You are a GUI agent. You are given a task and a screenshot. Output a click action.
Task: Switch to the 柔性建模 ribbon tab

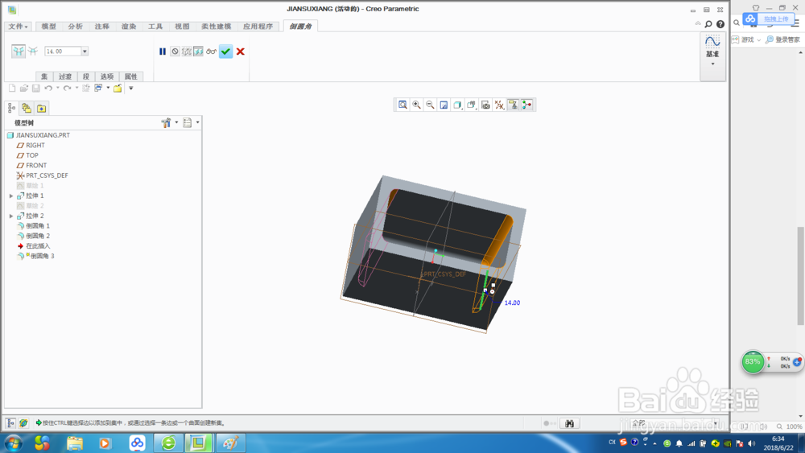click(x=216, y=27)
